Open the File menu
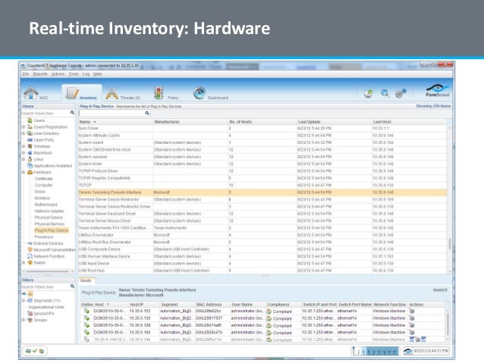Screen dimensions: 484x363 26,74
